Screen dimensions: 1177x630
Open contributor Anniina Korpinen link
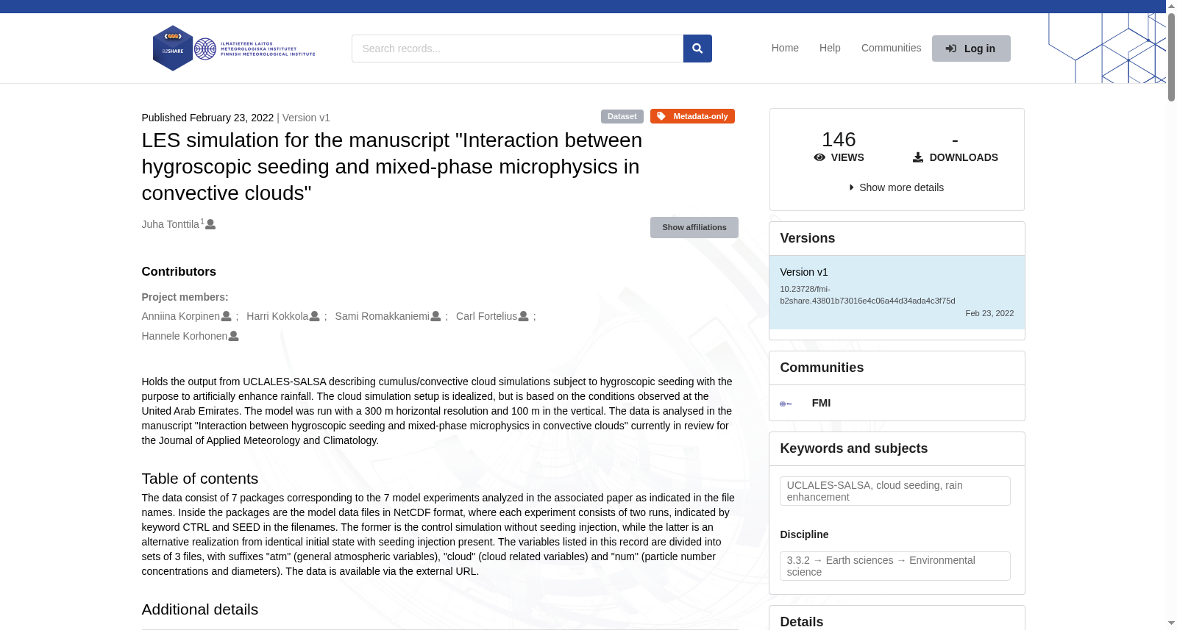[x=181, y=316]
